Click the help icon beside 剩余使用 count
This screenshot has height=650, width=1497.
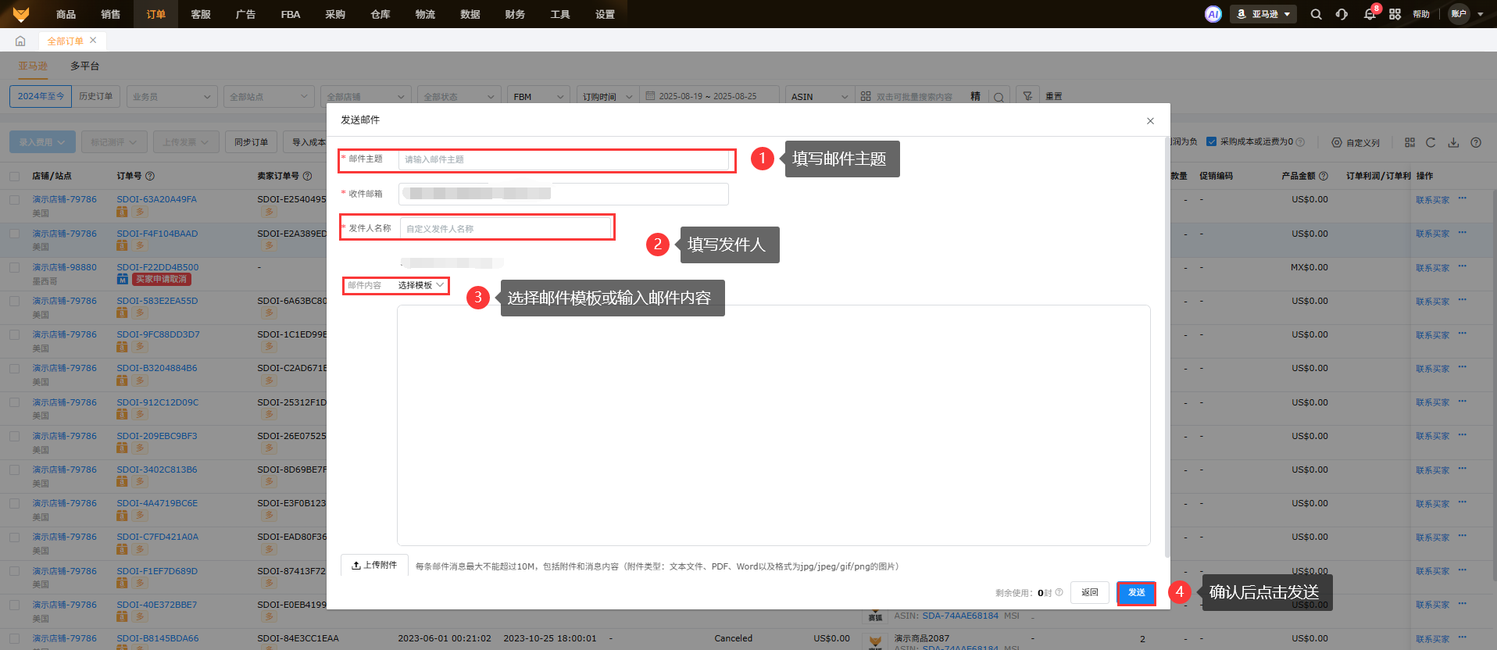coord(1059,592)
